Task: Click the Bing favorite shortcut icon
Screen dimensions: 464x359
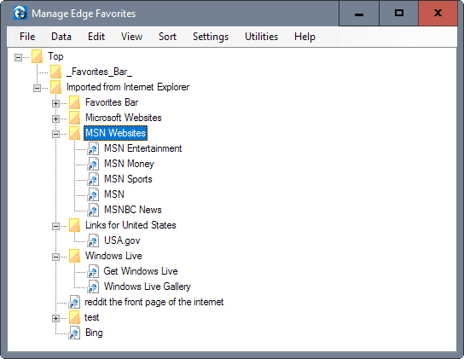Action: tap(74, 333)
